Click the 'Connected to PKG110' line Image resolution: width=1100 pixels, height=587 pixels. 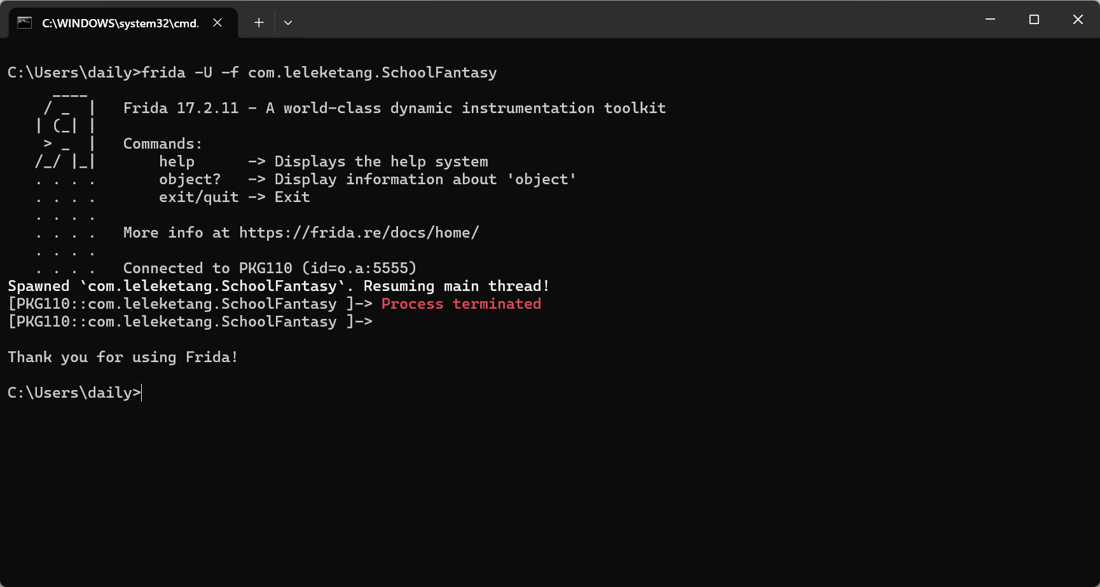coord(270,269)
